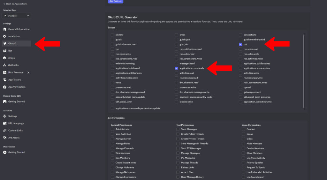Viewport: 327px width, 180px height.
Task: Open the OAuth2 settings page
Action: pyautogui.click(x=12, y=43)
